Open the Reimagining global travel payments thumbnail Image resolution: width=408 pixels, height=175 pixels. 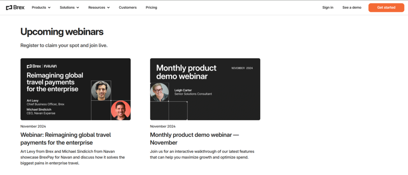75,89
